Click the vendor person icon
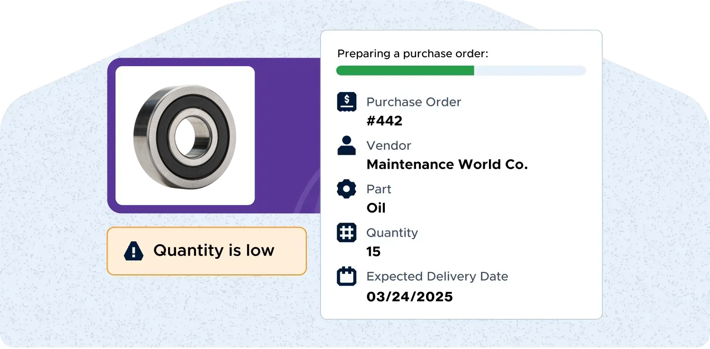 click(x=346, y=145)
